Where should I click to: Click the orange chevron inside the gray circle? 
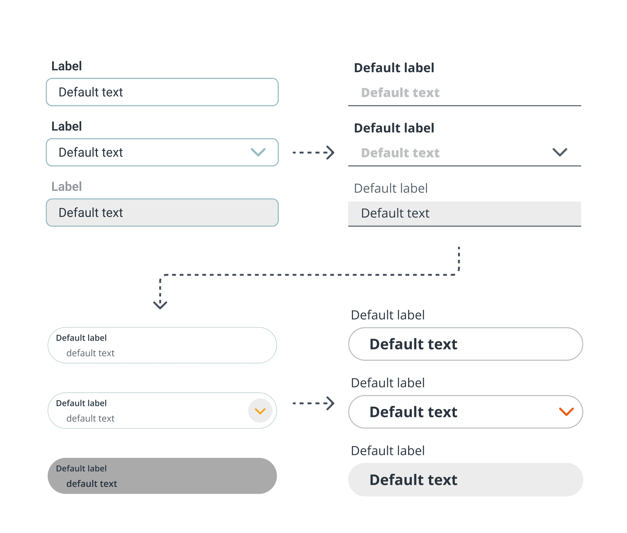260,411
